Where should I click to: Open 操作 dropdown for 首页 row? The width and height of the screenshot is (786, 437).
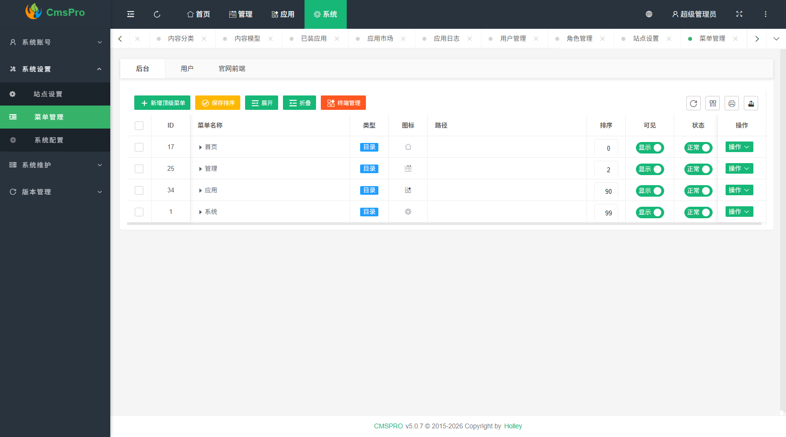click(x=739, y=147)
